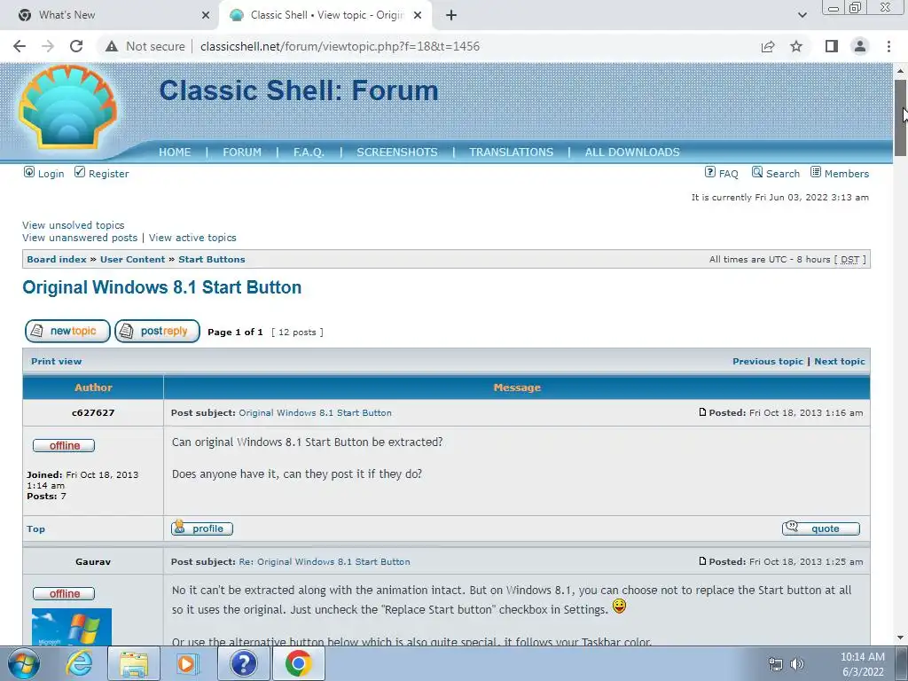The height and width of the screenshot is (681, 908).
Task: Click Top link under c627627's post
Action: tap(35, 529)
